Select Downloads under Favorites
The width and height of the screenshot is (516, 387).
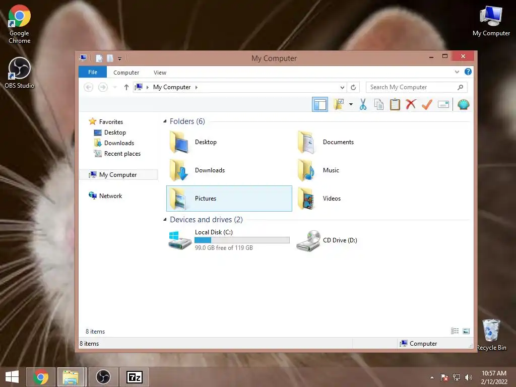[119, 143]
